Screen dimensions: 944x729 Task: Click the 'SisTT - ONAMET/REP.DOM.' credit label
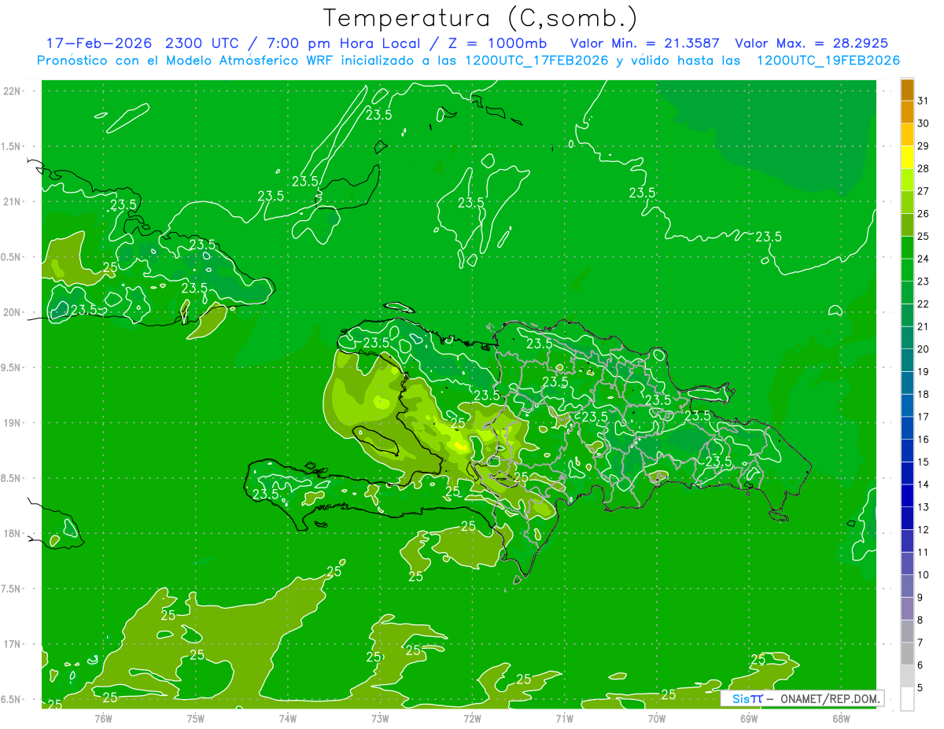click(802, 698)
